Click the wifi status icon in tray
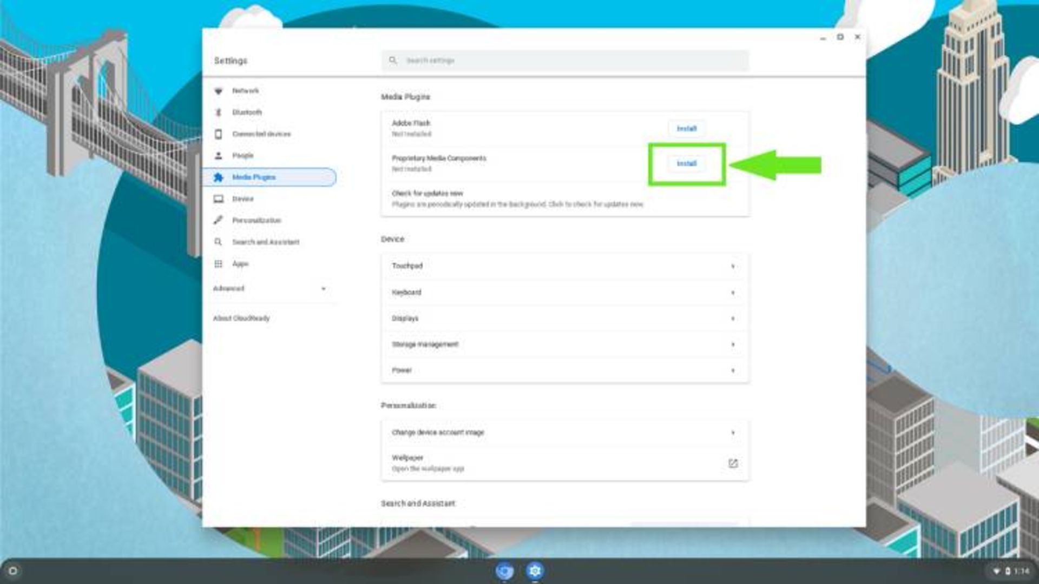The height and width of the screenshot is (584, 1039). (x=996, y=571)
